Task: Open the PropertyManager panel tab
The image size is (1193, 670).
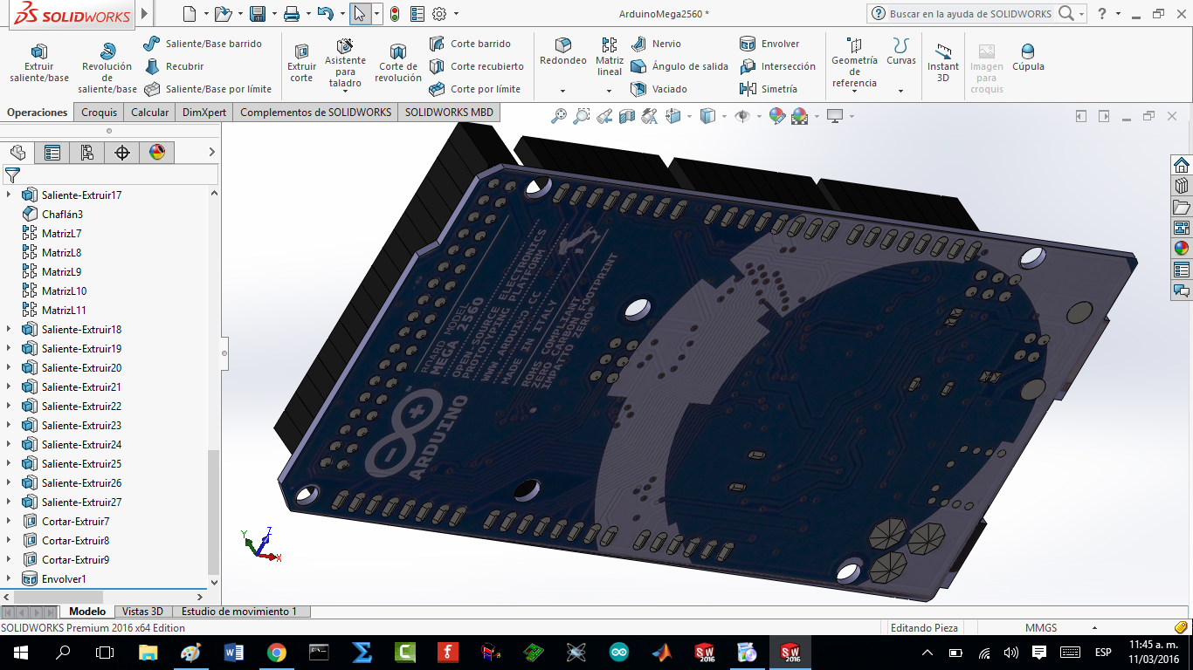Action: (52, 153)
